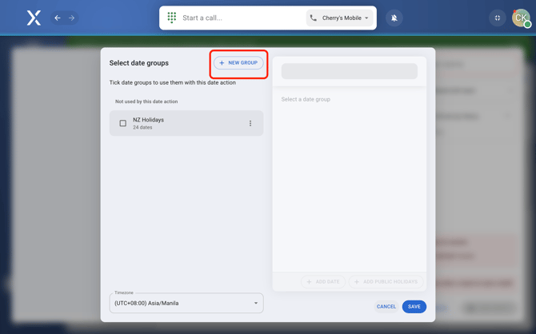Screen dimensions: 536x334
Task: Go forward with the right arrow
Action: (x=71, y=18)
